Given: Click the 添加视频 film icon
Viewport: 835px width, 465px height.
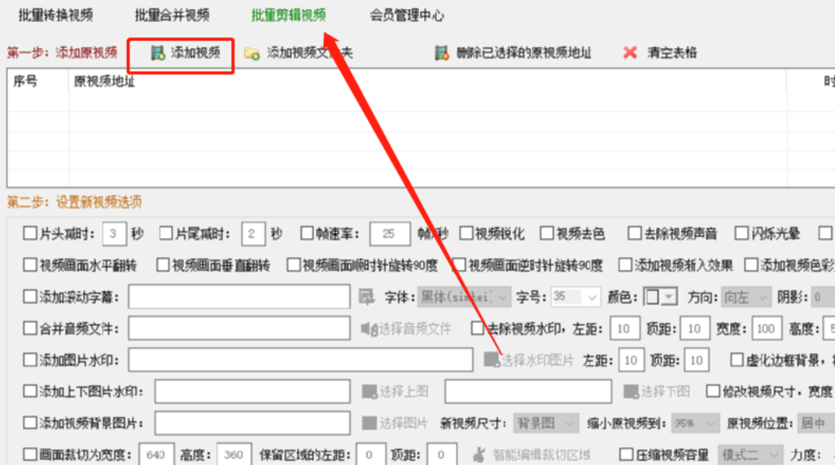Looking at the screenshot, I should (x=158, y=53).
